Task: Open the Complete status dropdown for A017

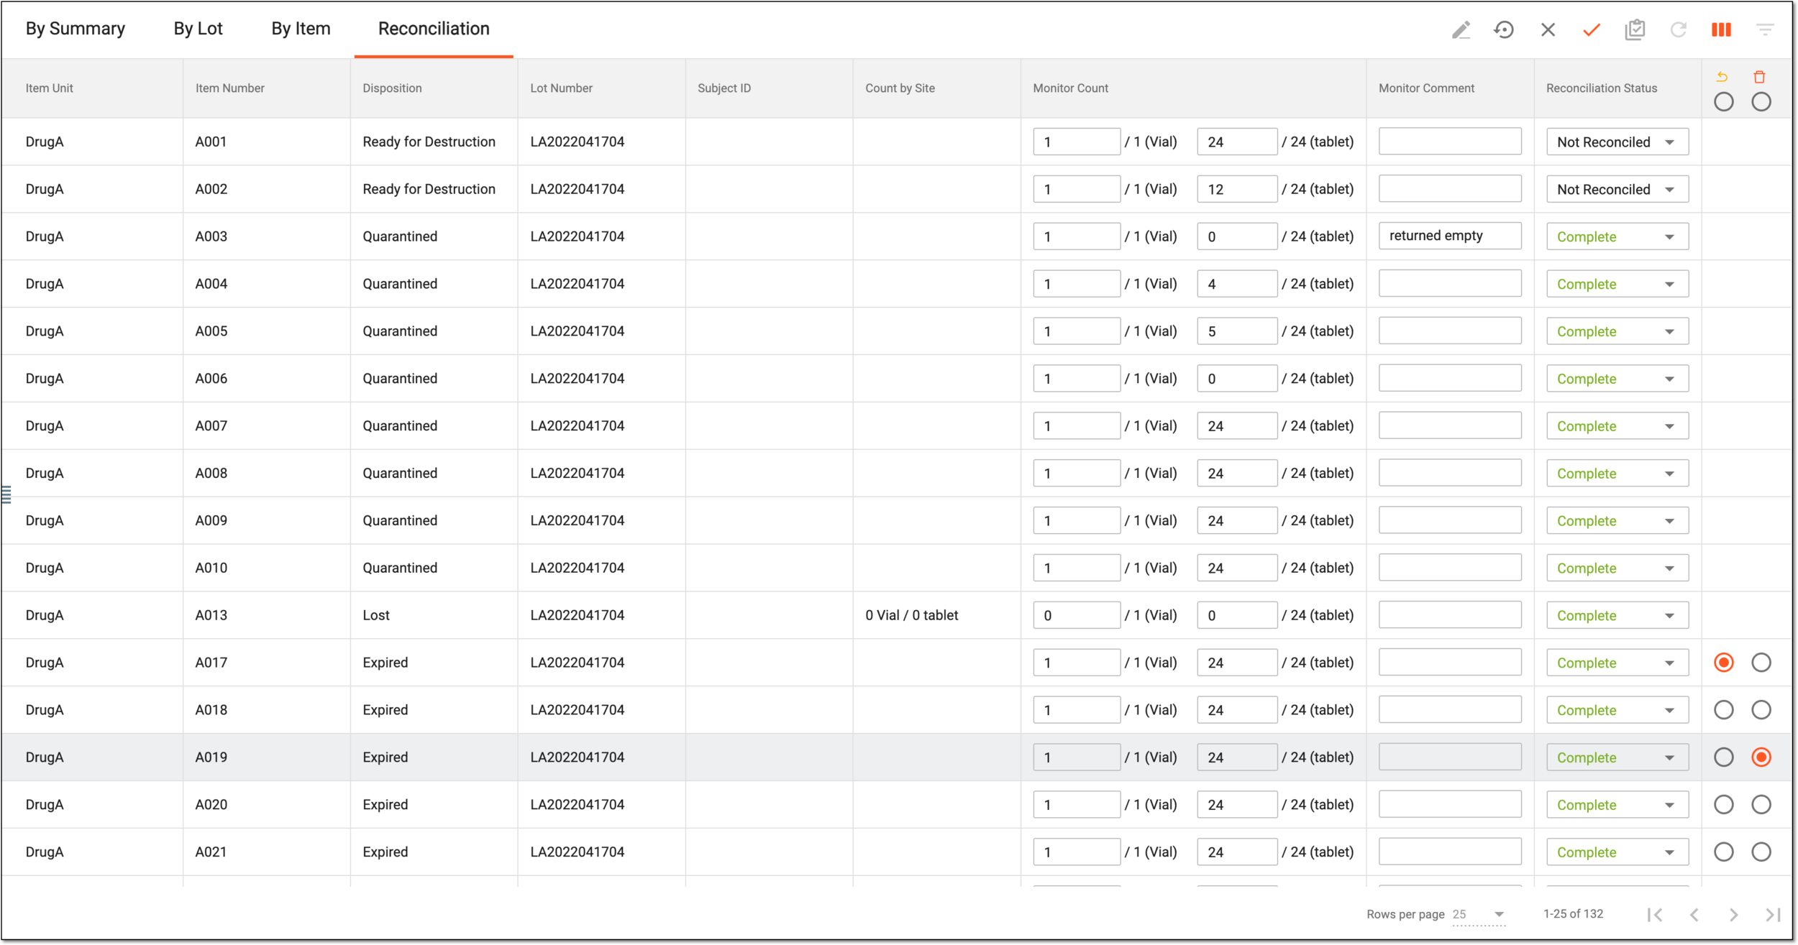Action: click(x=1617, y=663)
